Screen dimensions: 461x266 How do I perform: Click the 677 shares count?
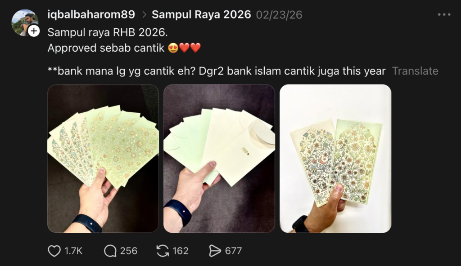[233, 251]
